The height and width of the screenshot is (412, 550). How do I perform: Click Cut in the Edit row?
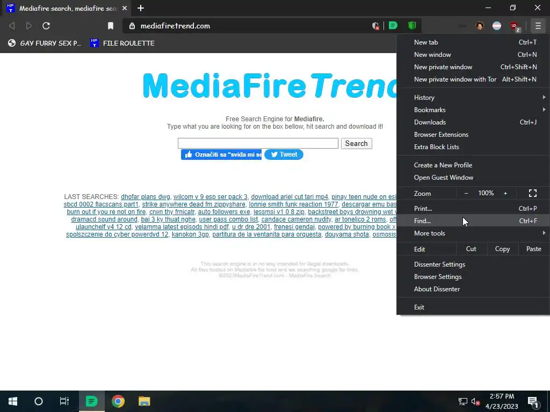pos(471,249)
